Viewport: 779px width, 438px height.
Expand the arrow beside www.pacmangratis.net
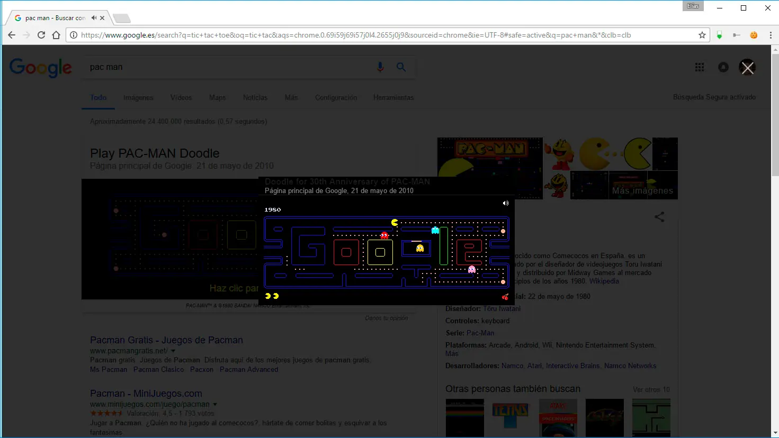(x=173, y=351)
